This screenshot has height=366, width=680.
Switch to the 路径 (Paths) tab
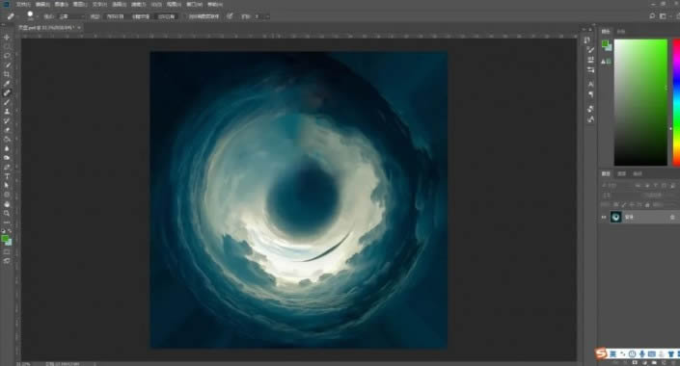637,173
